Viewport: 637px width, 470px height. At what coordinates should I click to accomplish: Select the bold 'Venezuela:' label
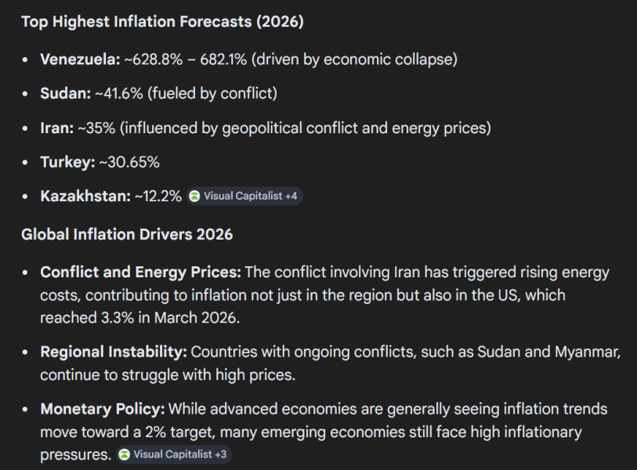[x=80, y=60]
